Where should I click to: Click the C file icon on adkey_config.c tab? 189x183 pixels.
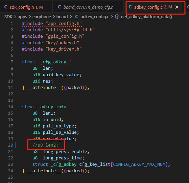coord(130,7)
